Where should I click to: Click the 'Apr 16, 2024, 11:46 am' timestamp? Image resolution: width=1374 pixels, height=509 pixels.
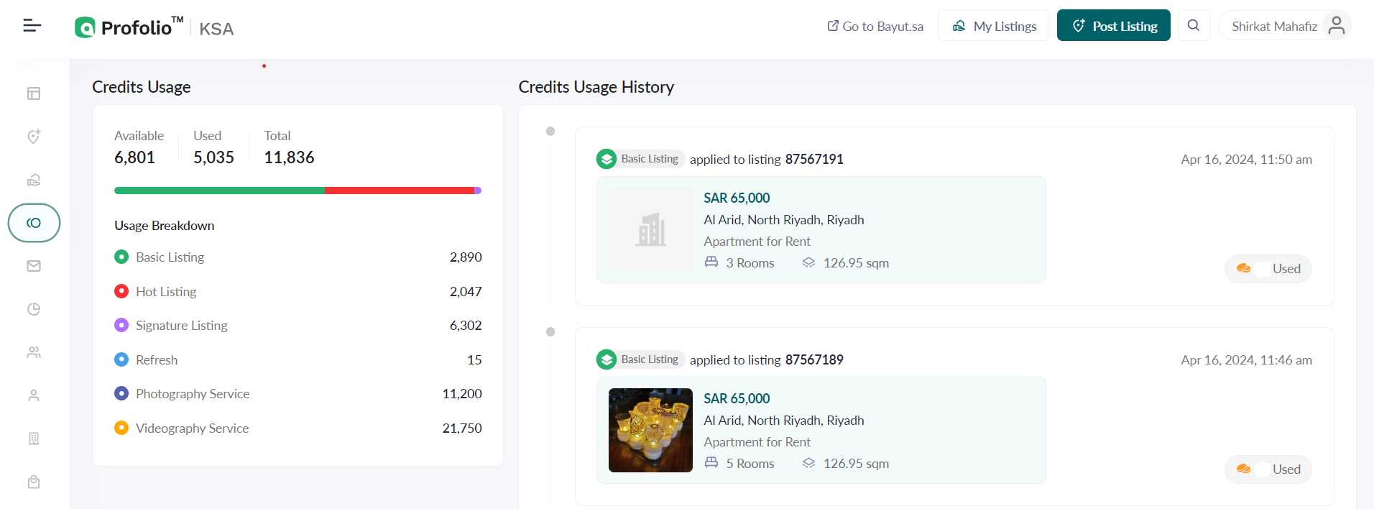(1246, 359)
